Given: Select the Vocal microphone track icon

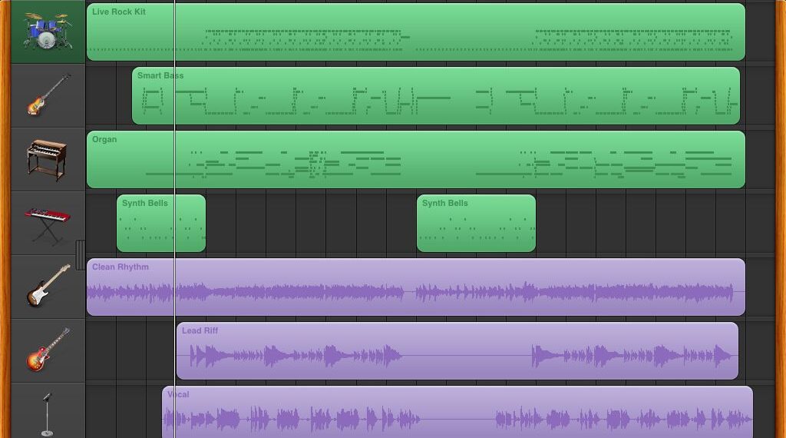Looking at the screenshot, I should (47, 414).
